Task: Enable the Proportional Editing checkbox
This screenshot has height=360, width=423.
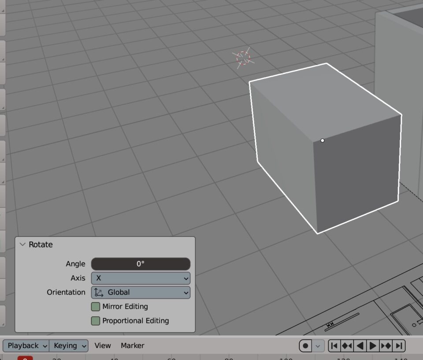Action: (96, 321)
